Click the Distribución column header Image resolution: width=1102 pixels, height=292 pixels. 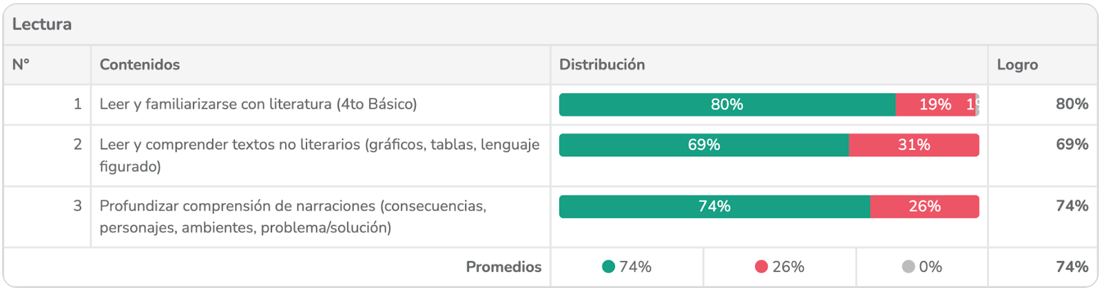602,65
